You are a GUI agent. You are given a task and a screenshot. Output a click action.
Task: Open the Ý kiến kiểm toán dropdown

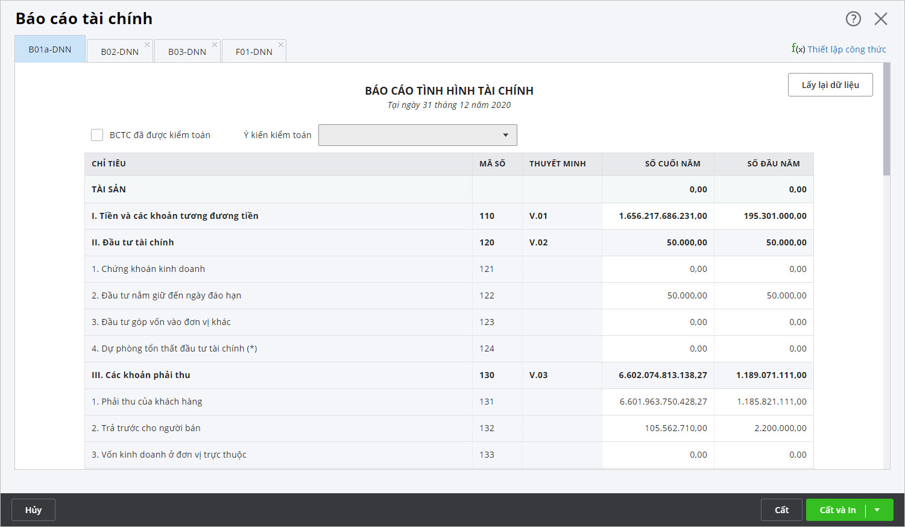pos(417,135)
